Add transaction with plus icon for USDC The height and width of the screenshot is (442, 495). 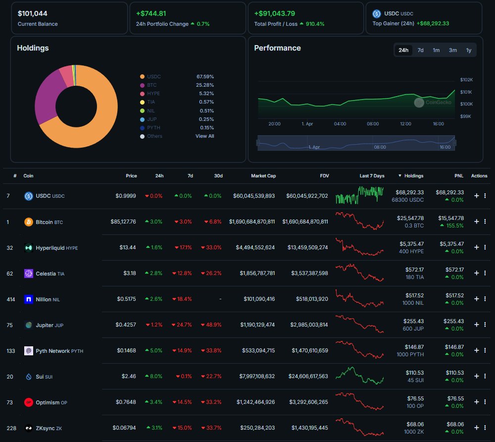476,196
